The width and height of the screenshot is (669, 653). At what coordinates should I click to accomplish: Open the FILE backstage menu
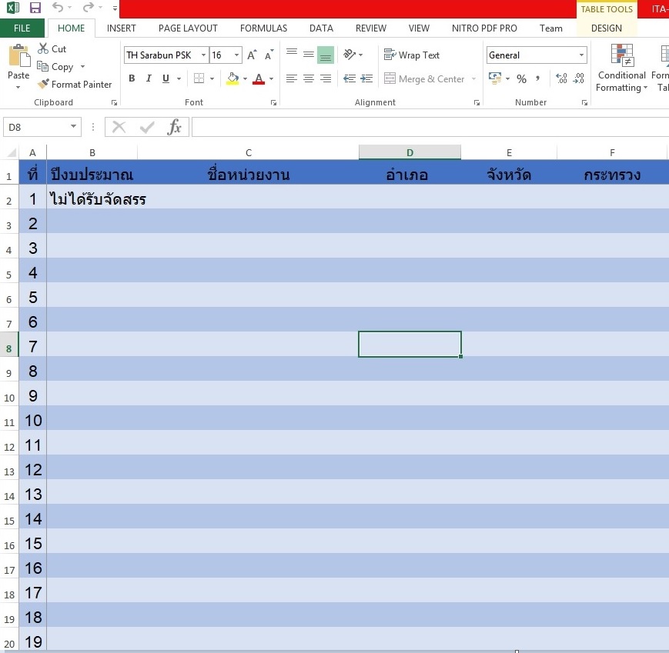coord(22,28)
